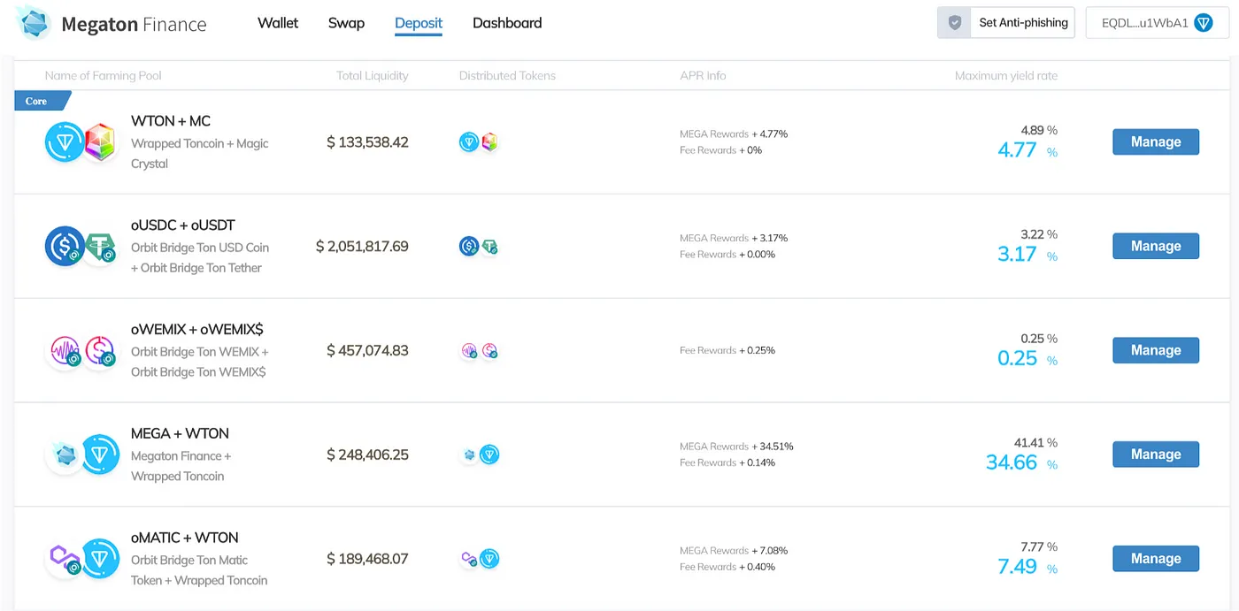Click the Total Liquidity column header

pos(373,76)
